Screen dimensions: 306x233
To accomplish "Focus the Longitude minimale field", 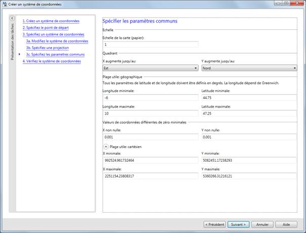I will click(150, 98).
